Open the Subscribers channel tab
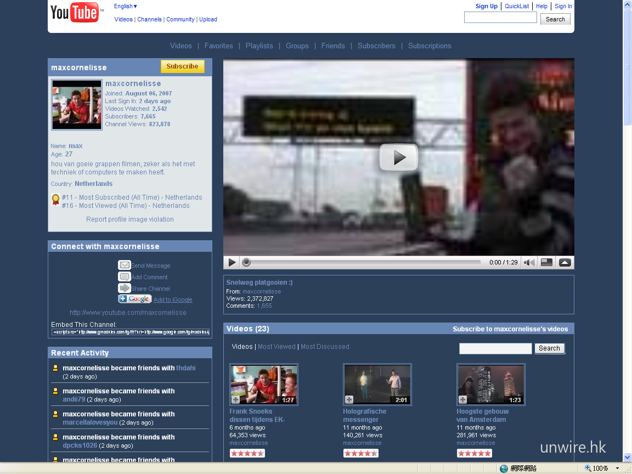 [x=376, y=46]
